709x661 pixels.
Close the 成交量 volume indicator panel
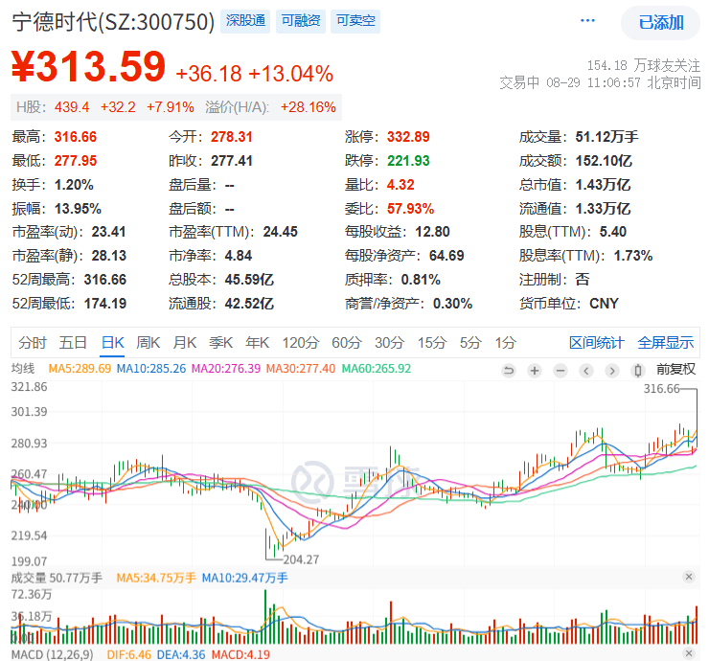pyautogui.click(x=689, y=577)
